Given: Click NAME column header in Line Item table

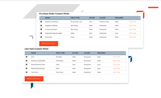Looking at the screenshot, I should [34, 53].
